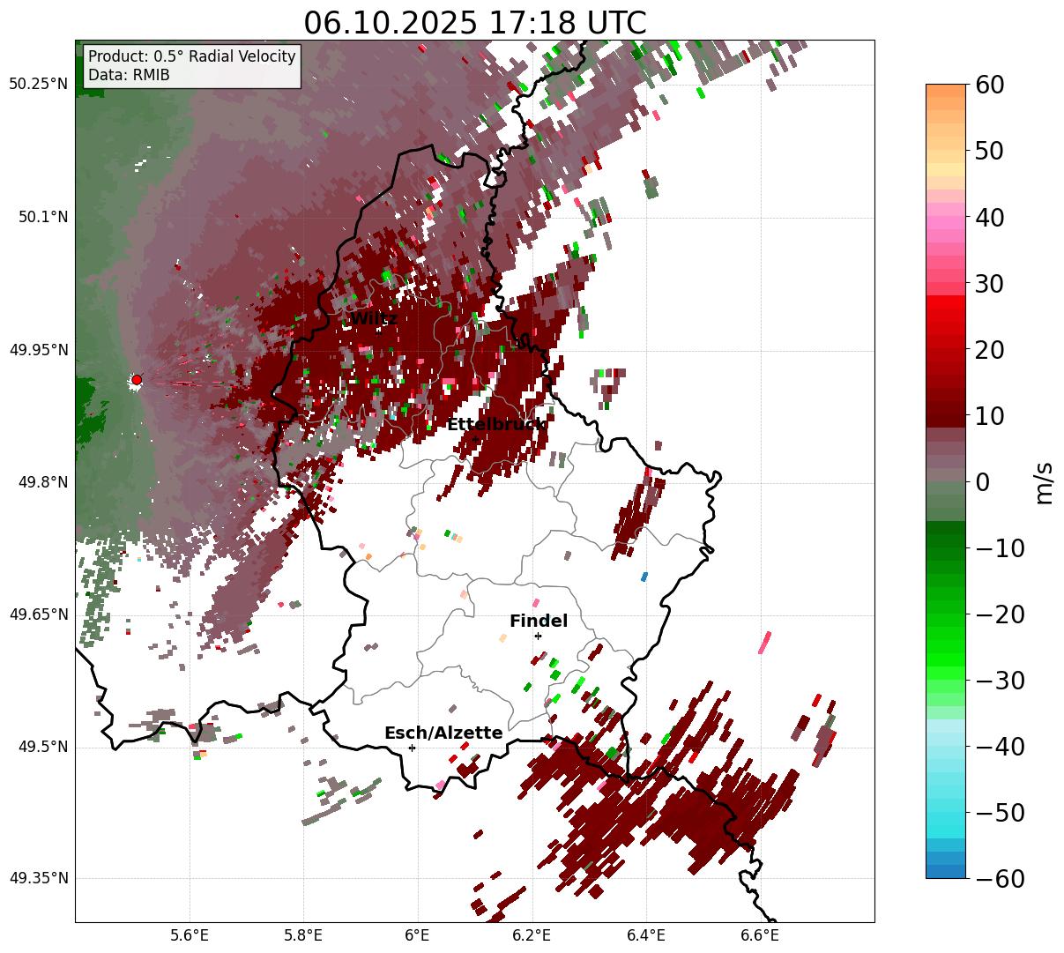
Task: Click the Ettelbruck city label
Action: 496,424
